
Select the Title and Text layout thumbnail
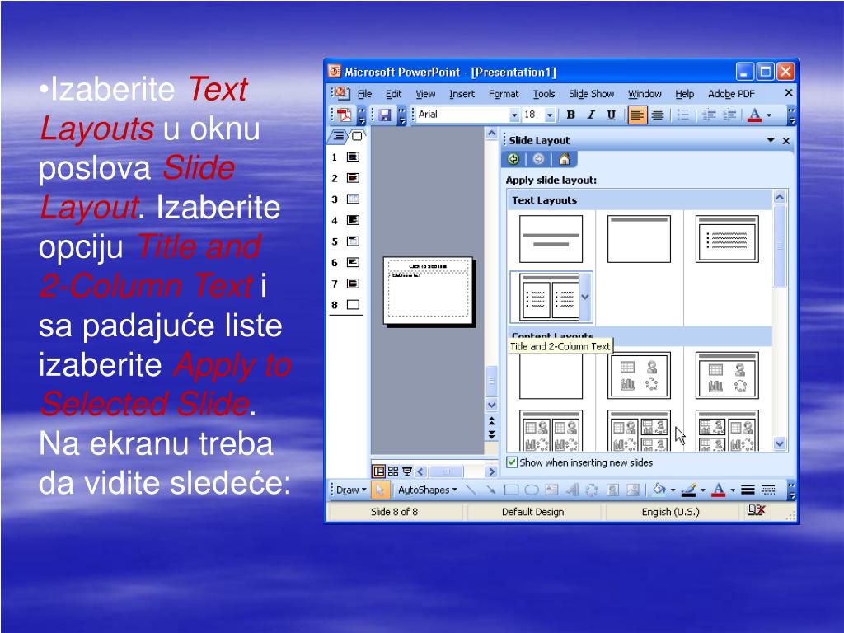tap(727, 239)
